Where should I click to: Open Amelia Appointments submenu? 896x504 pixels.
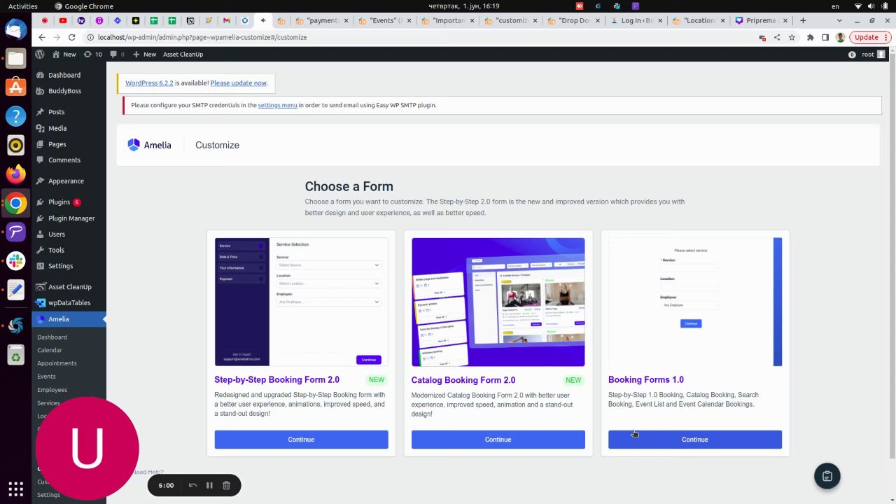tap(57, 363)
